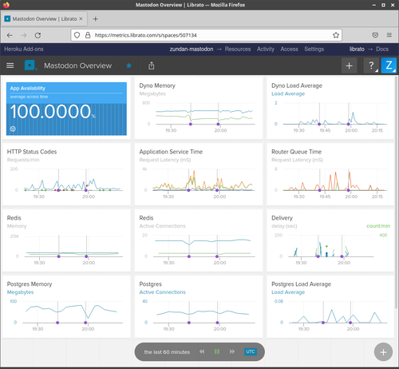Click the Dyno Load Average chart title

(297, 85)
